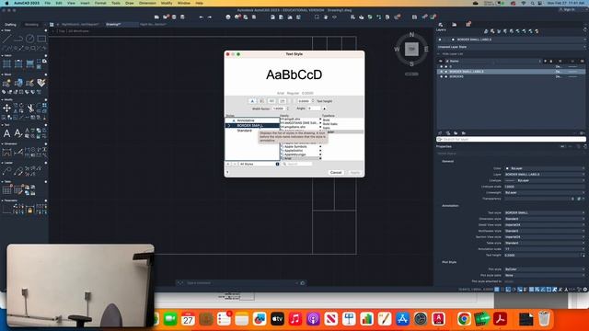Open App Store from the Dock
The width and height of the screenshot is (589, 331).
(402, 319)
